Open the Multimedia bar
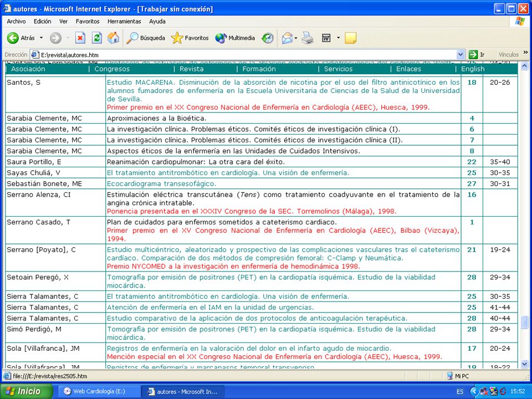The width and height of the screenshot is (532, 399). (235, 38)
